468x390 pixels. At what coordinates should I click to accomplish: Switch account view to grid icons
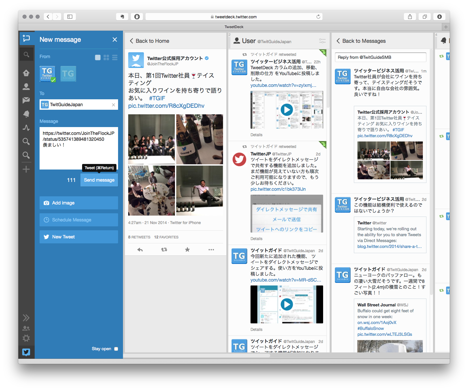(106, 57)
